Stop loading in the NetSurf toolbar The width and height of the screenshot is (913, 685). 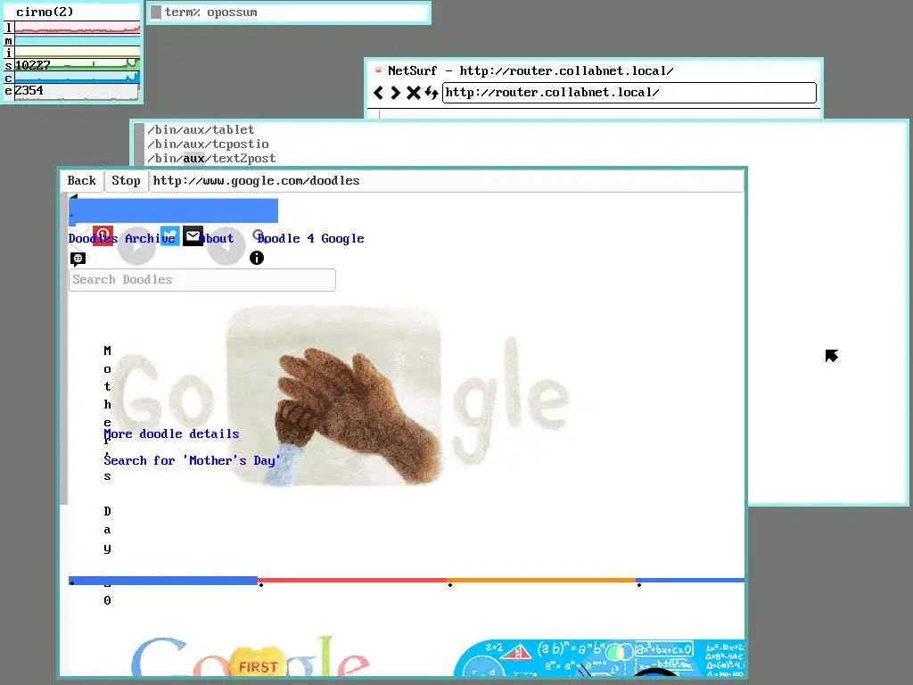point(414,93)
